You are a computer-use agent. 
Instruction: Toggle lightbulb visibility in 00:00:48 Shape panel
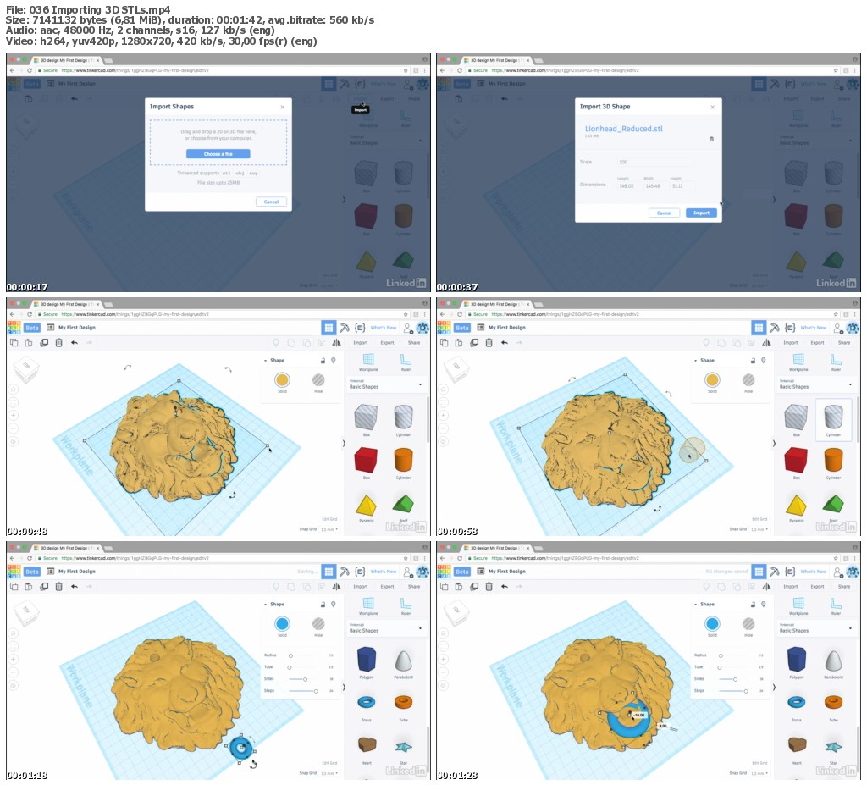(x=334, y=361)
